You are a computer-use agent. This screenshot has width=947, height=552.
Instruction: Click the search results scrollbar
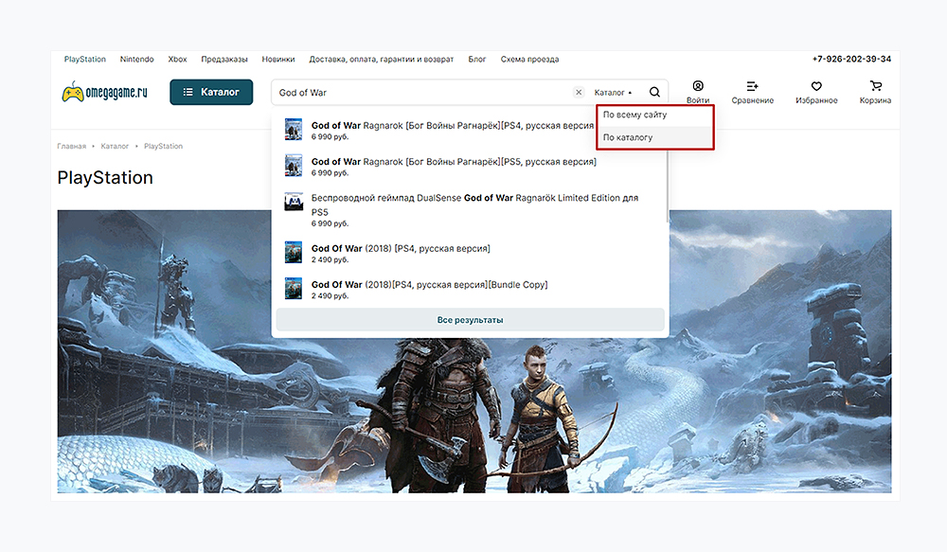[668, 187]
